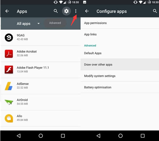Open search on Configure apps screen
The height and width of the screenshot is (141, 159).
[x=155, y=11]
